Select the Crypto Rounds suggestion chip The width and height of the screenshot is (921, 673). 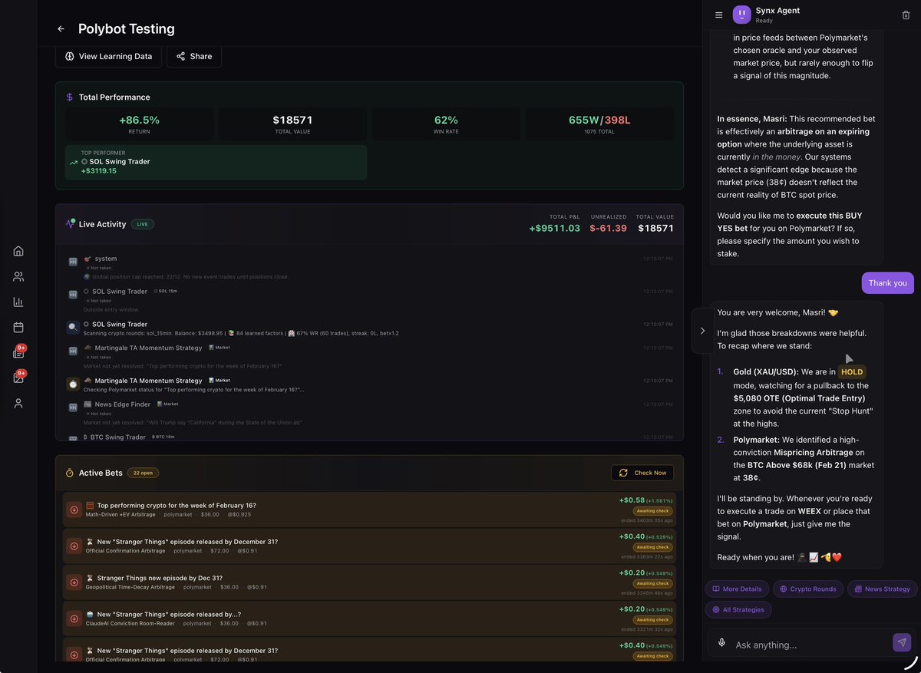(x=808, y=589)
